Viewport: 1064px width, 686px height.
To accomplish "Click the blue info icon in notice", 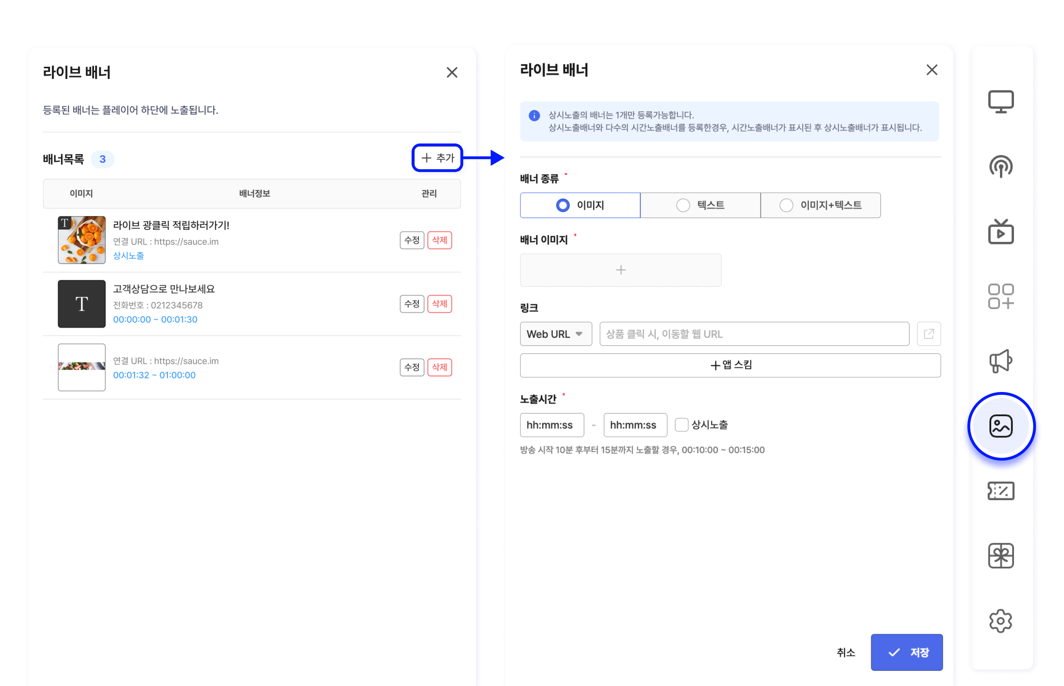I will 534,115.
